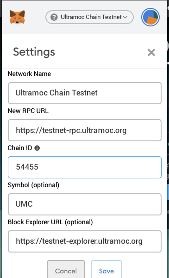This screenshot has height=278, width=169.
Task: Cancel the network settings changes
Action: 66,270
